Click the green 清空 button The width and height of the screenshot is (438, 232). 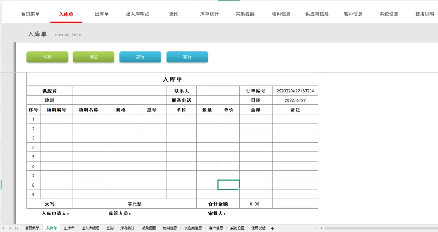pos(94,57)
